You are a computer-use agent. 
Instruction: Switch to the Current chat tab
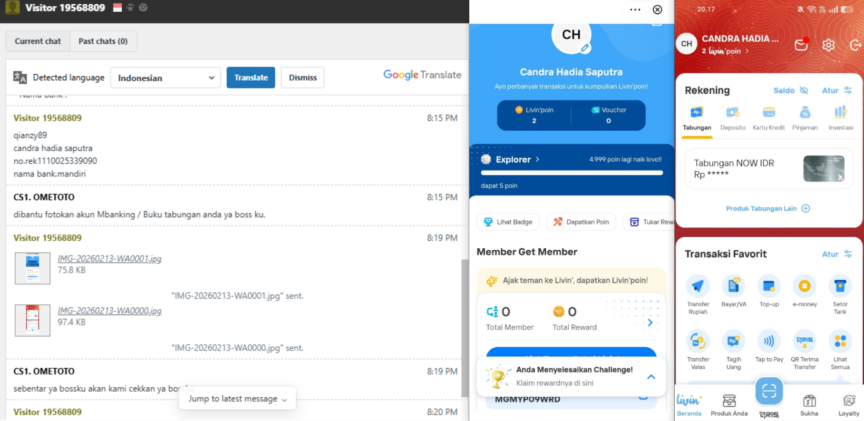(38, 41)
